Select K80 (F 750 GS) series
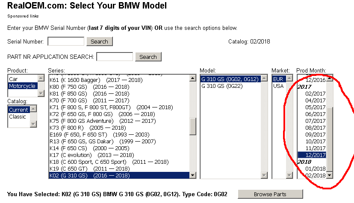This screenshot has height=203, width=354. pos(119,87)
